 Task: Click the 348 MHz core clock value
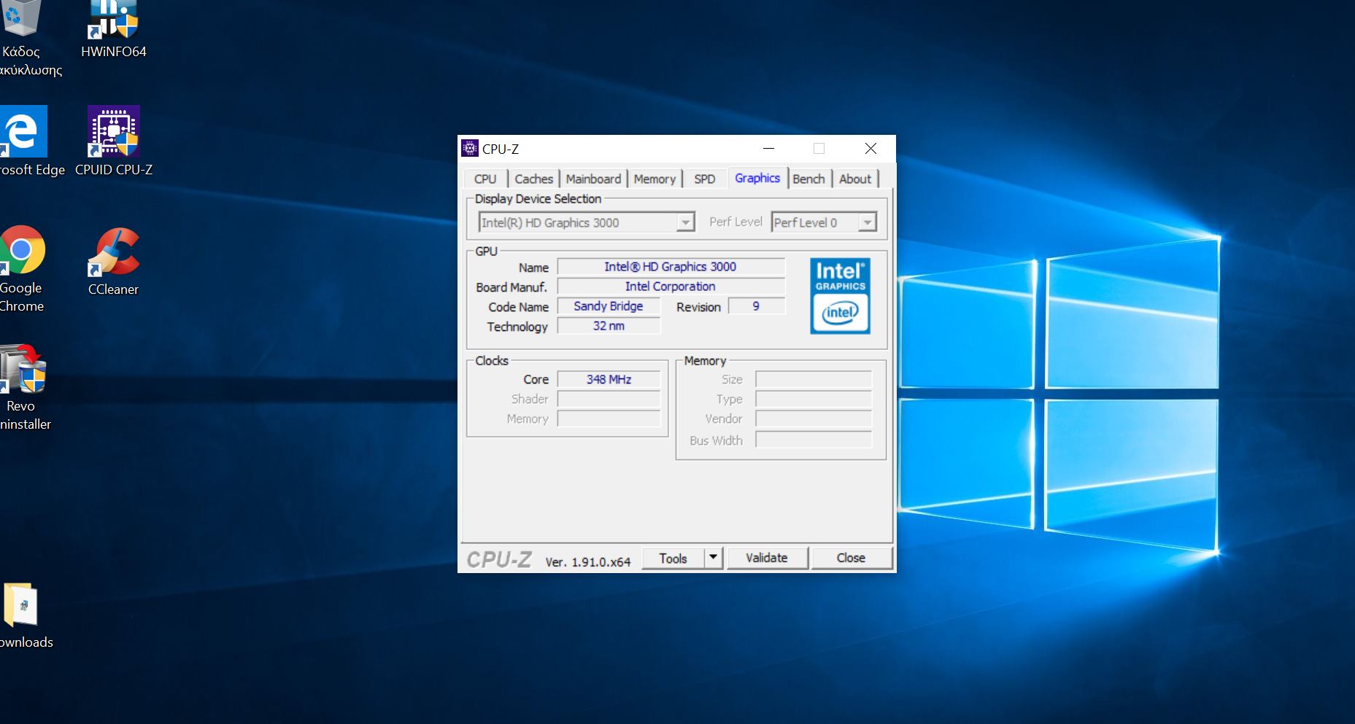609,379
